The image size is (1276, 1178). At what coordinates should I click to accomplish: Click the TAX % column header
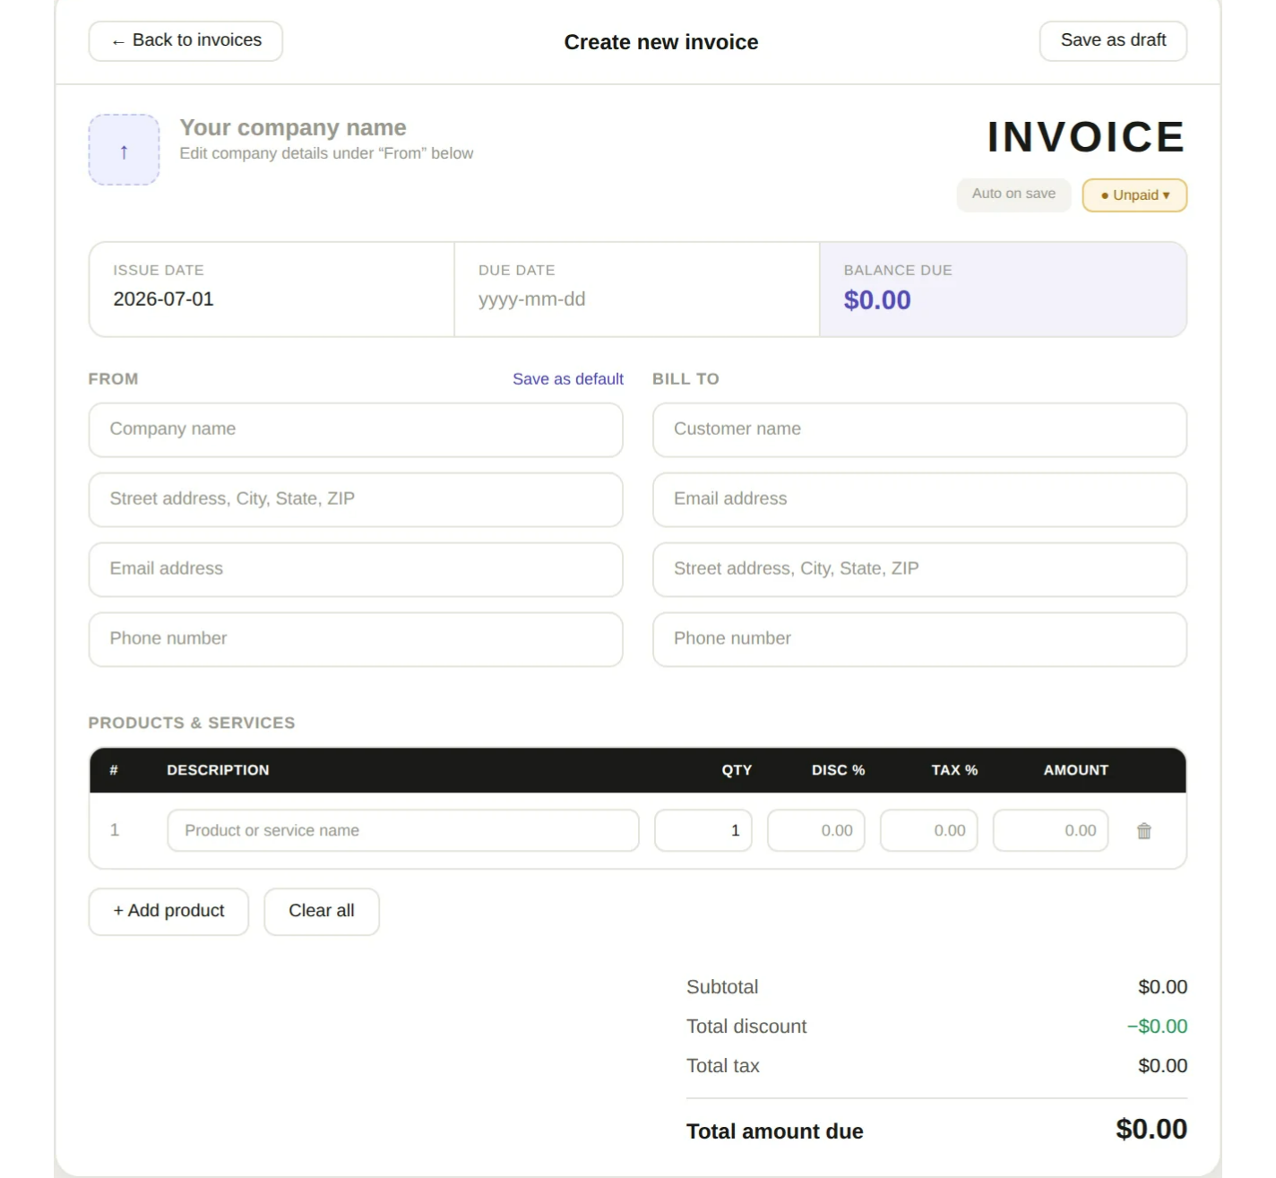[x=954, y=770]
